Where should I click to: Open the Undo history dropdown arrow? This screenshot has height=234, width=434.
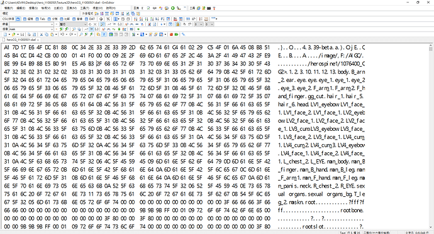click(x=66, y=35)
